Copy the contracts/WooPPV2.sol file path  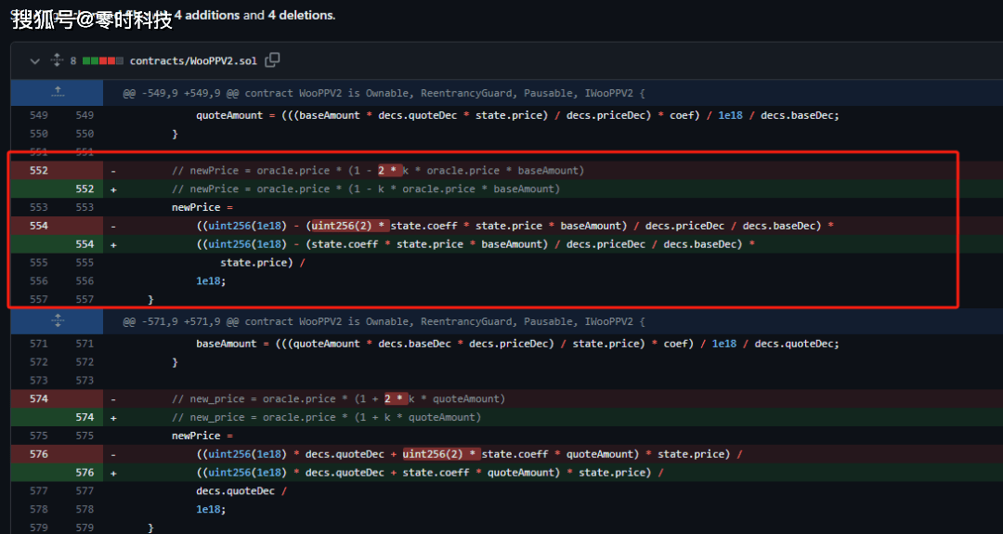(x=272, y=60)
